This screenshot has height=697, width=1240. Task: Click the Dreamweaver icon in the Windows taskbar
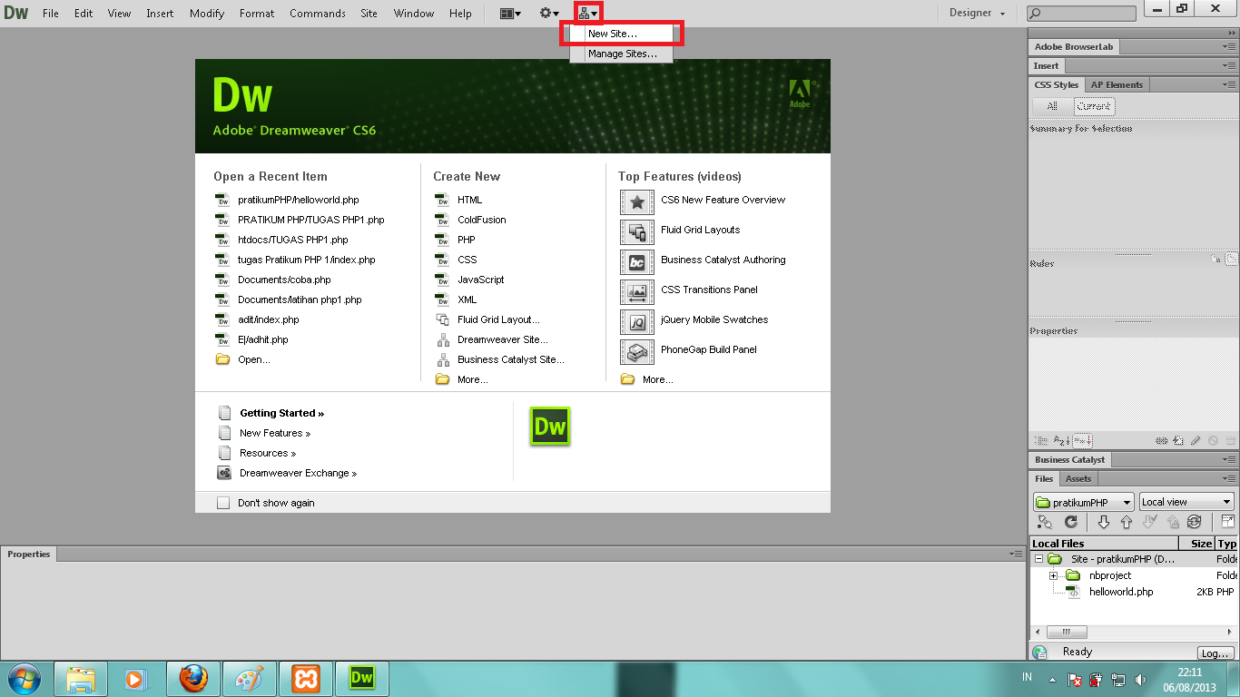pos(362,678)
